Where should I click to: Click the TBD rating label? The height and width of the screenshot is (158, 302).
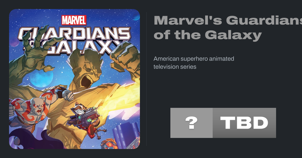pyautogui.click(x=244, y=123)
